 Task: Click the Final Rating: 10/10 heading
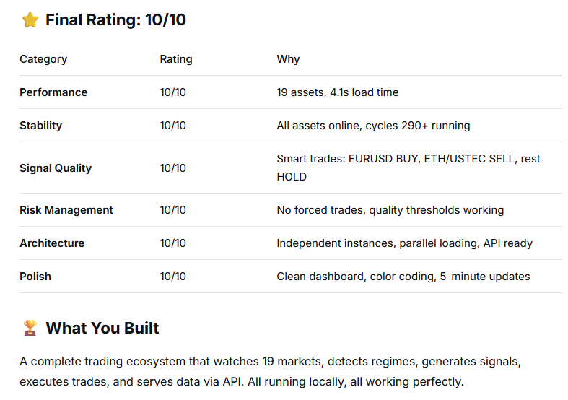(115, 20)
